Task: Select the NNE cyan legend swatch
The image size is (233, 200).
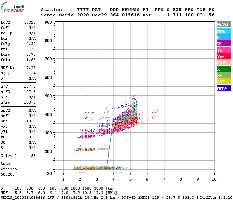Action: [x=224, y=31]
